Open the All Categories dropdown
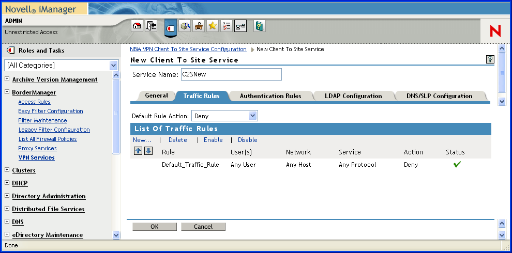Image resolution: width=512 pixels, height=253 pixels. [x=113, y=65]
